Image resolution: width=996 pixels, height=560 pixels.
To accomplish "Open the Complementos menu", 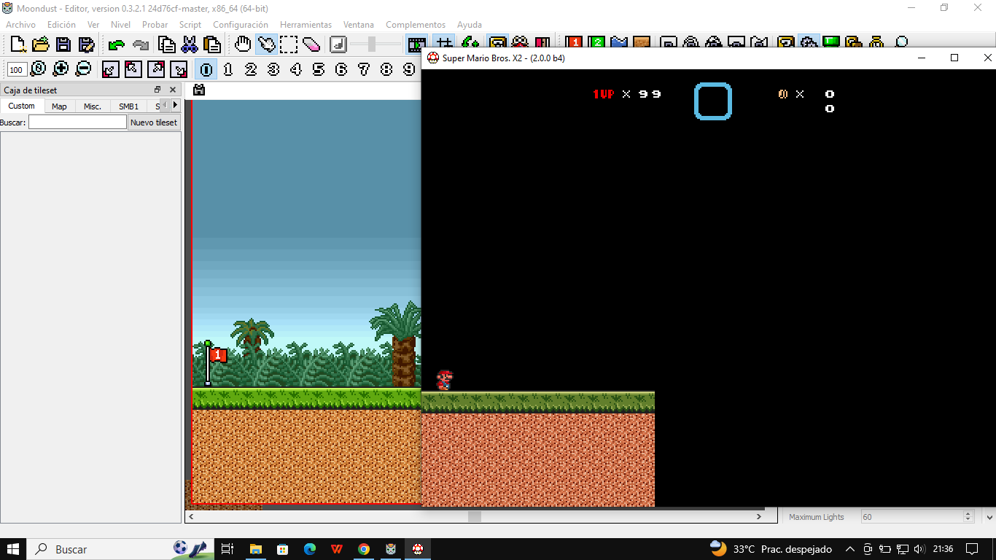I will [416, 25].
